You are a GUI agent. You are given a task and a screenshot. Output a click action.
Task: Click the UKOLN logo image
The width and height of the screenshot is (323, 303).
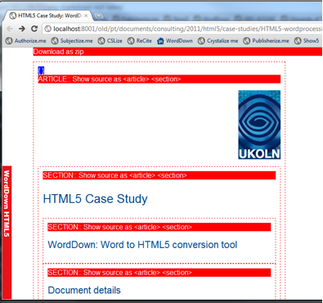click(259, 124)
